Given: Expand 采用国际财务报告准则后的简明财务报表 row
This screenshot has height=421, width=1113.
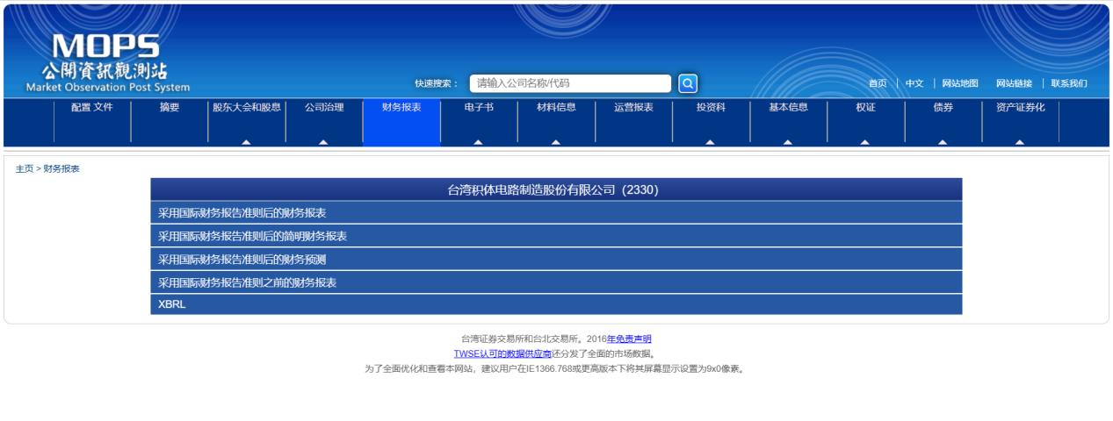Looking at the screenshot, I should (556, 236).
